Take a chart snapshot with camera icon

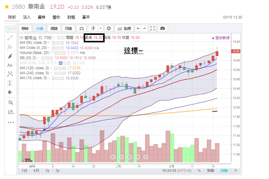pos(163,28)
